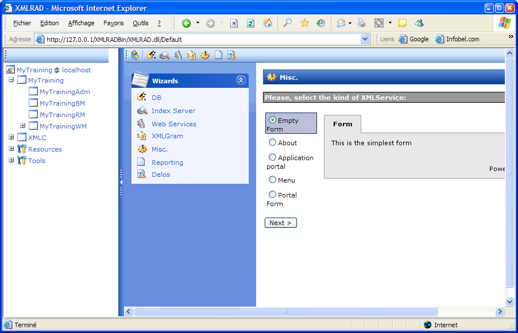The width and height of the screenshot is (518, 333).
Task: Expand the XMLC tree node
Action: tap(11, 138)
